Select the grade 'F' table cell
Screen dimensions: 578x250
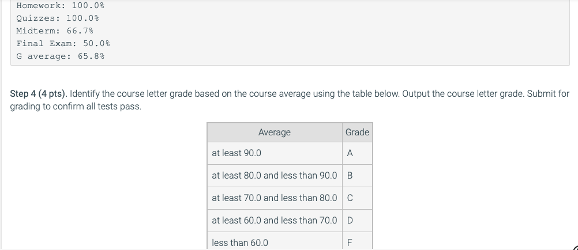(357, 241)
